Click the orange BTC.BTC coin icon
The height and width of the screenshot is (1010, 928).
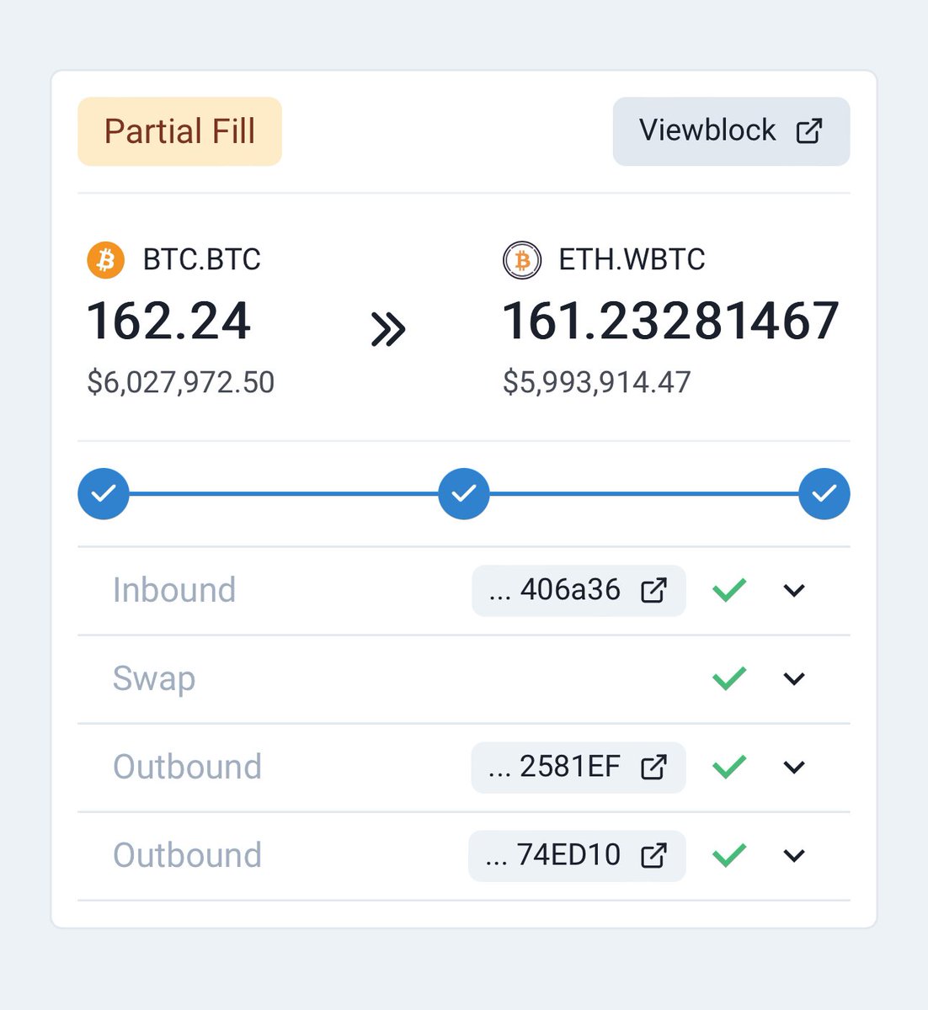(x=106, y=260)
